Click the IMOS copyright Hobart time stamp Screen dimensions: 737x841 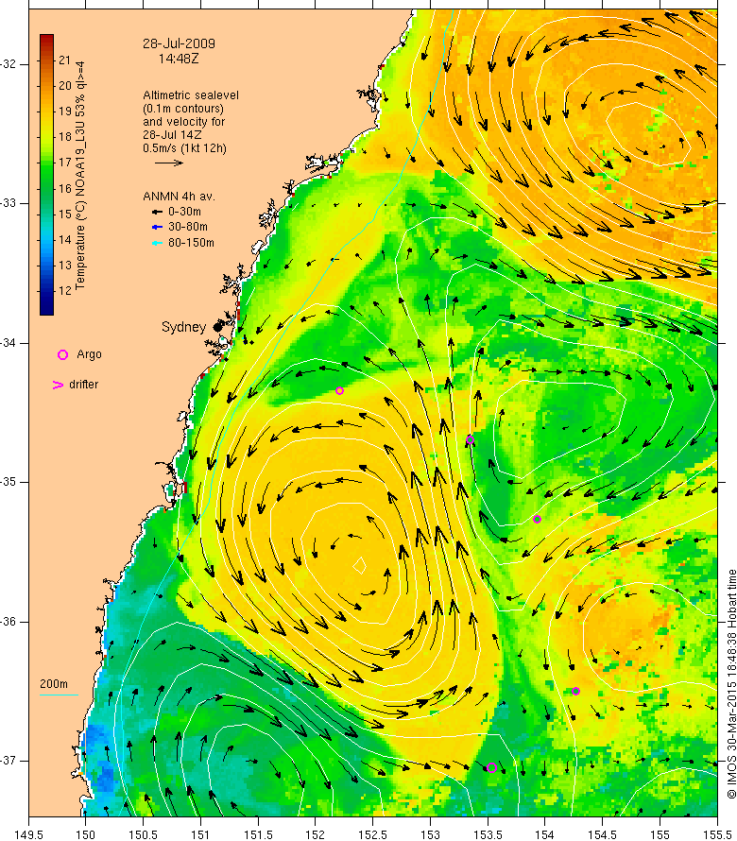tap(731, 684)
